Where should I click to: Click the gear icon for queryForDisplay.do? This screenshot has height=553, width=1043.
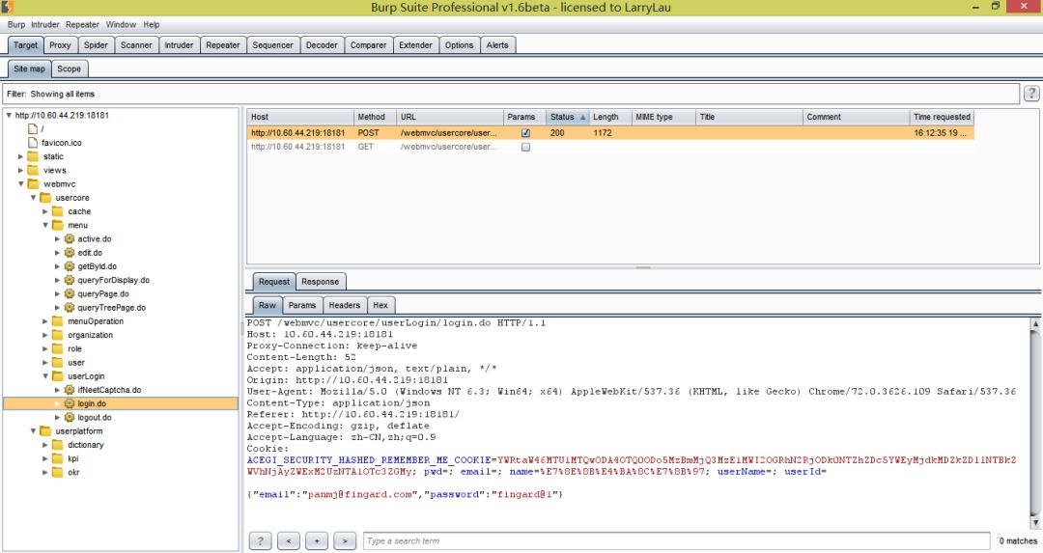tap(70, 280)
